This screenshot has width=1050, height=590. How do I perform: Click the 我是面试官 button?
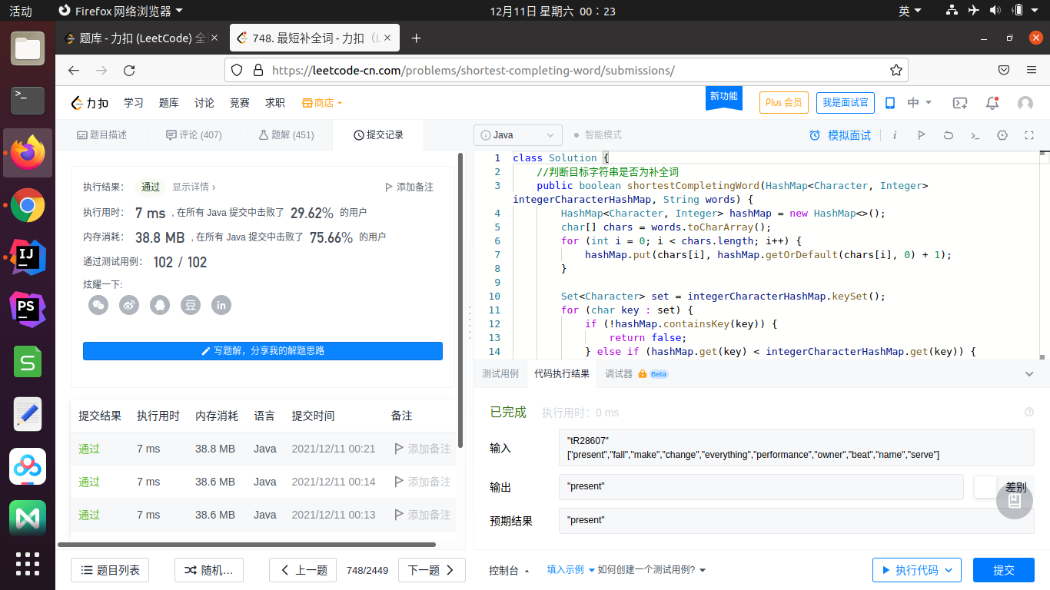pyautogui.click(x=845, y=102)
